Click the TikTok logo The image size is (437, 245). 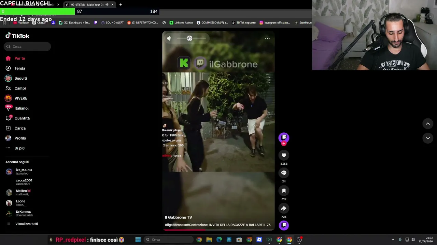pyautogui.click(x=17, y=36)
